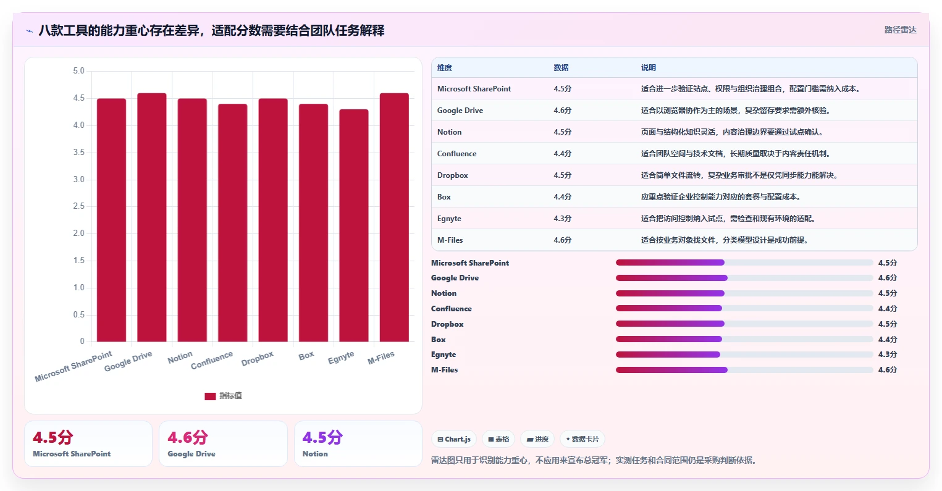Click the Confluence x-axis label
The height and width of the screenshot is (491, 942).
[212, 360]
